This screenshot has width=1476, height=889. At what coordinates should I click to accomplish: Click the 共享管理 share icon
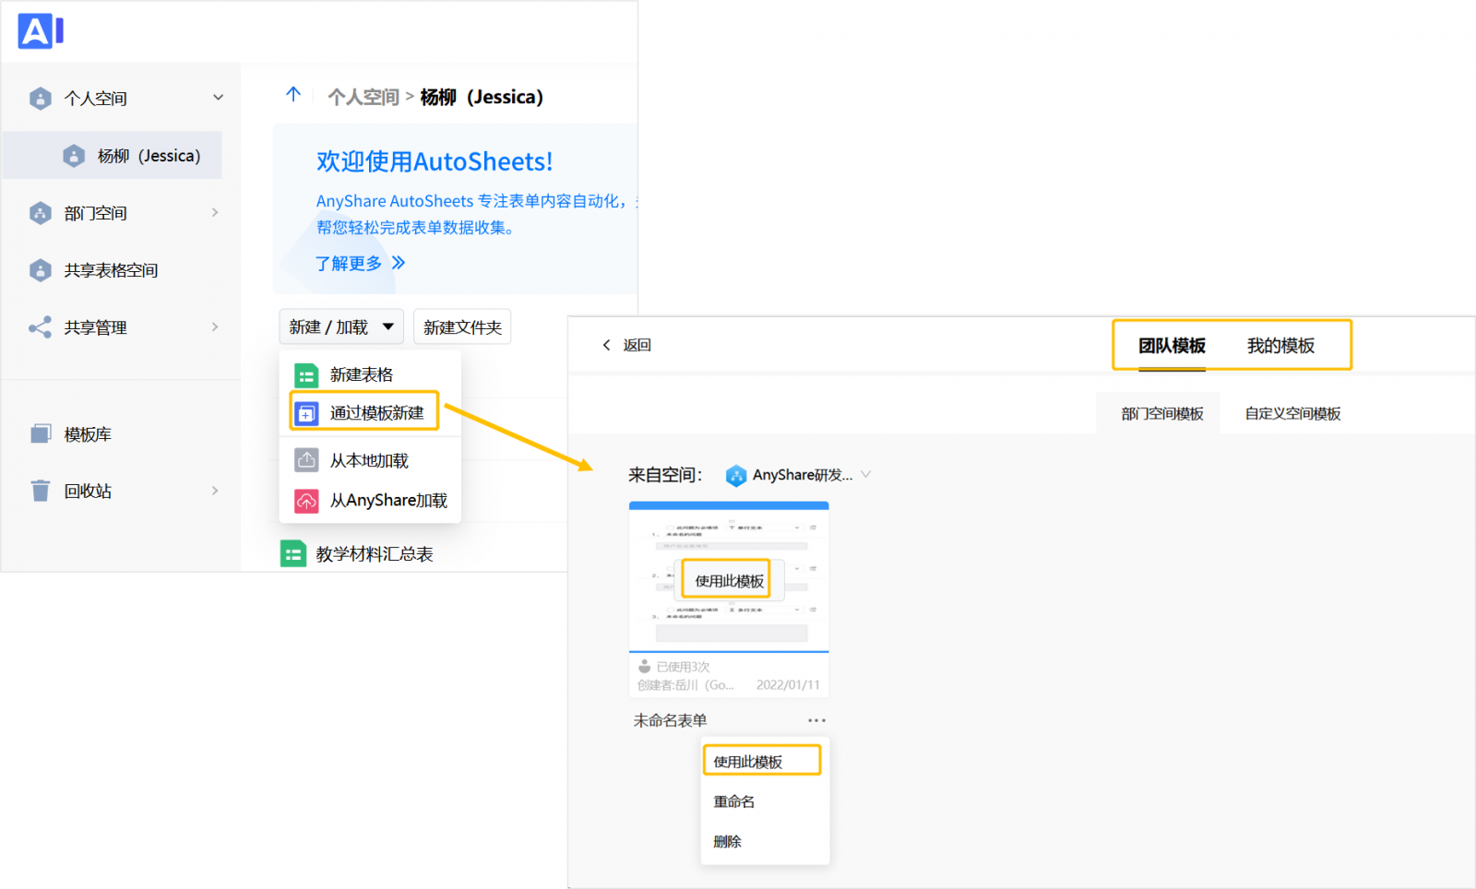pos(41,327)
